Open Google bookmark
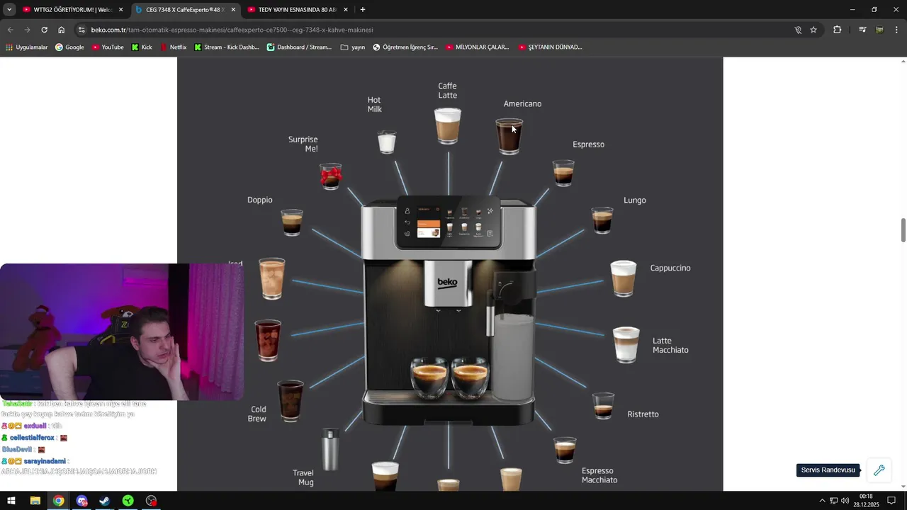The image size is (907, 510). point(69,47)
